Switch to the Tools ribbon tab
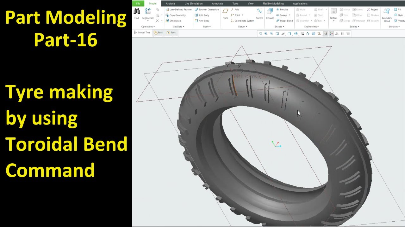 [235, 3]
